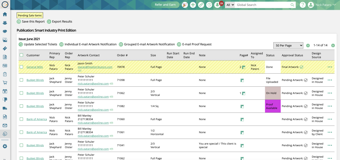Click the plus quick-add icon

[x=193, y=5]
